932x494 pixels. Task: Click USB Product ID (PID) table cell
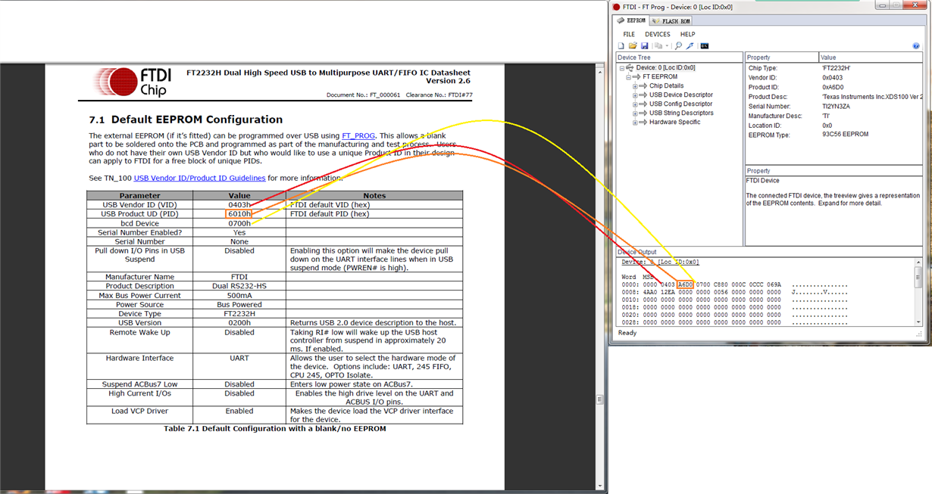click(x=140, y=214)
